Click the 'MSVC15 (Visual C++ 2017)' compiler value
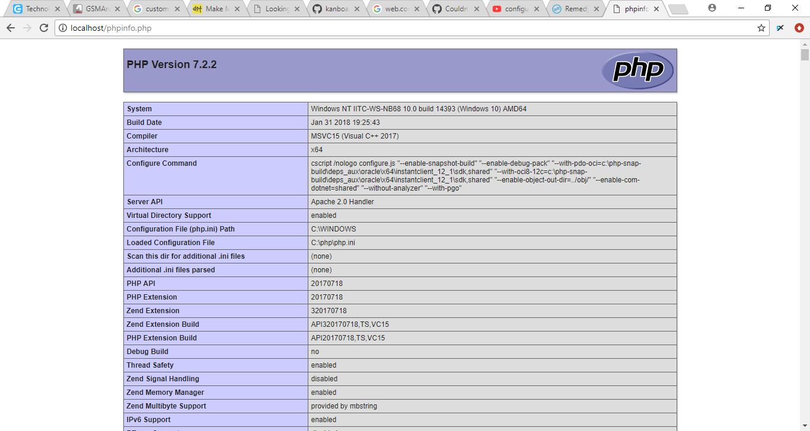 pyautogui.click(x=355, y=136)
